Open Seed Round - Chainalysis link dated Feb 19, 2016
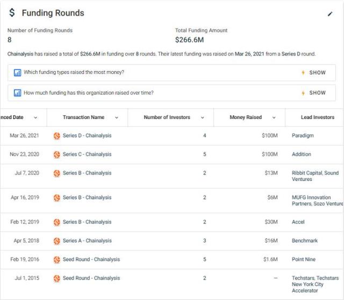This screenshot has width=344, height=300. coord(91,260)
